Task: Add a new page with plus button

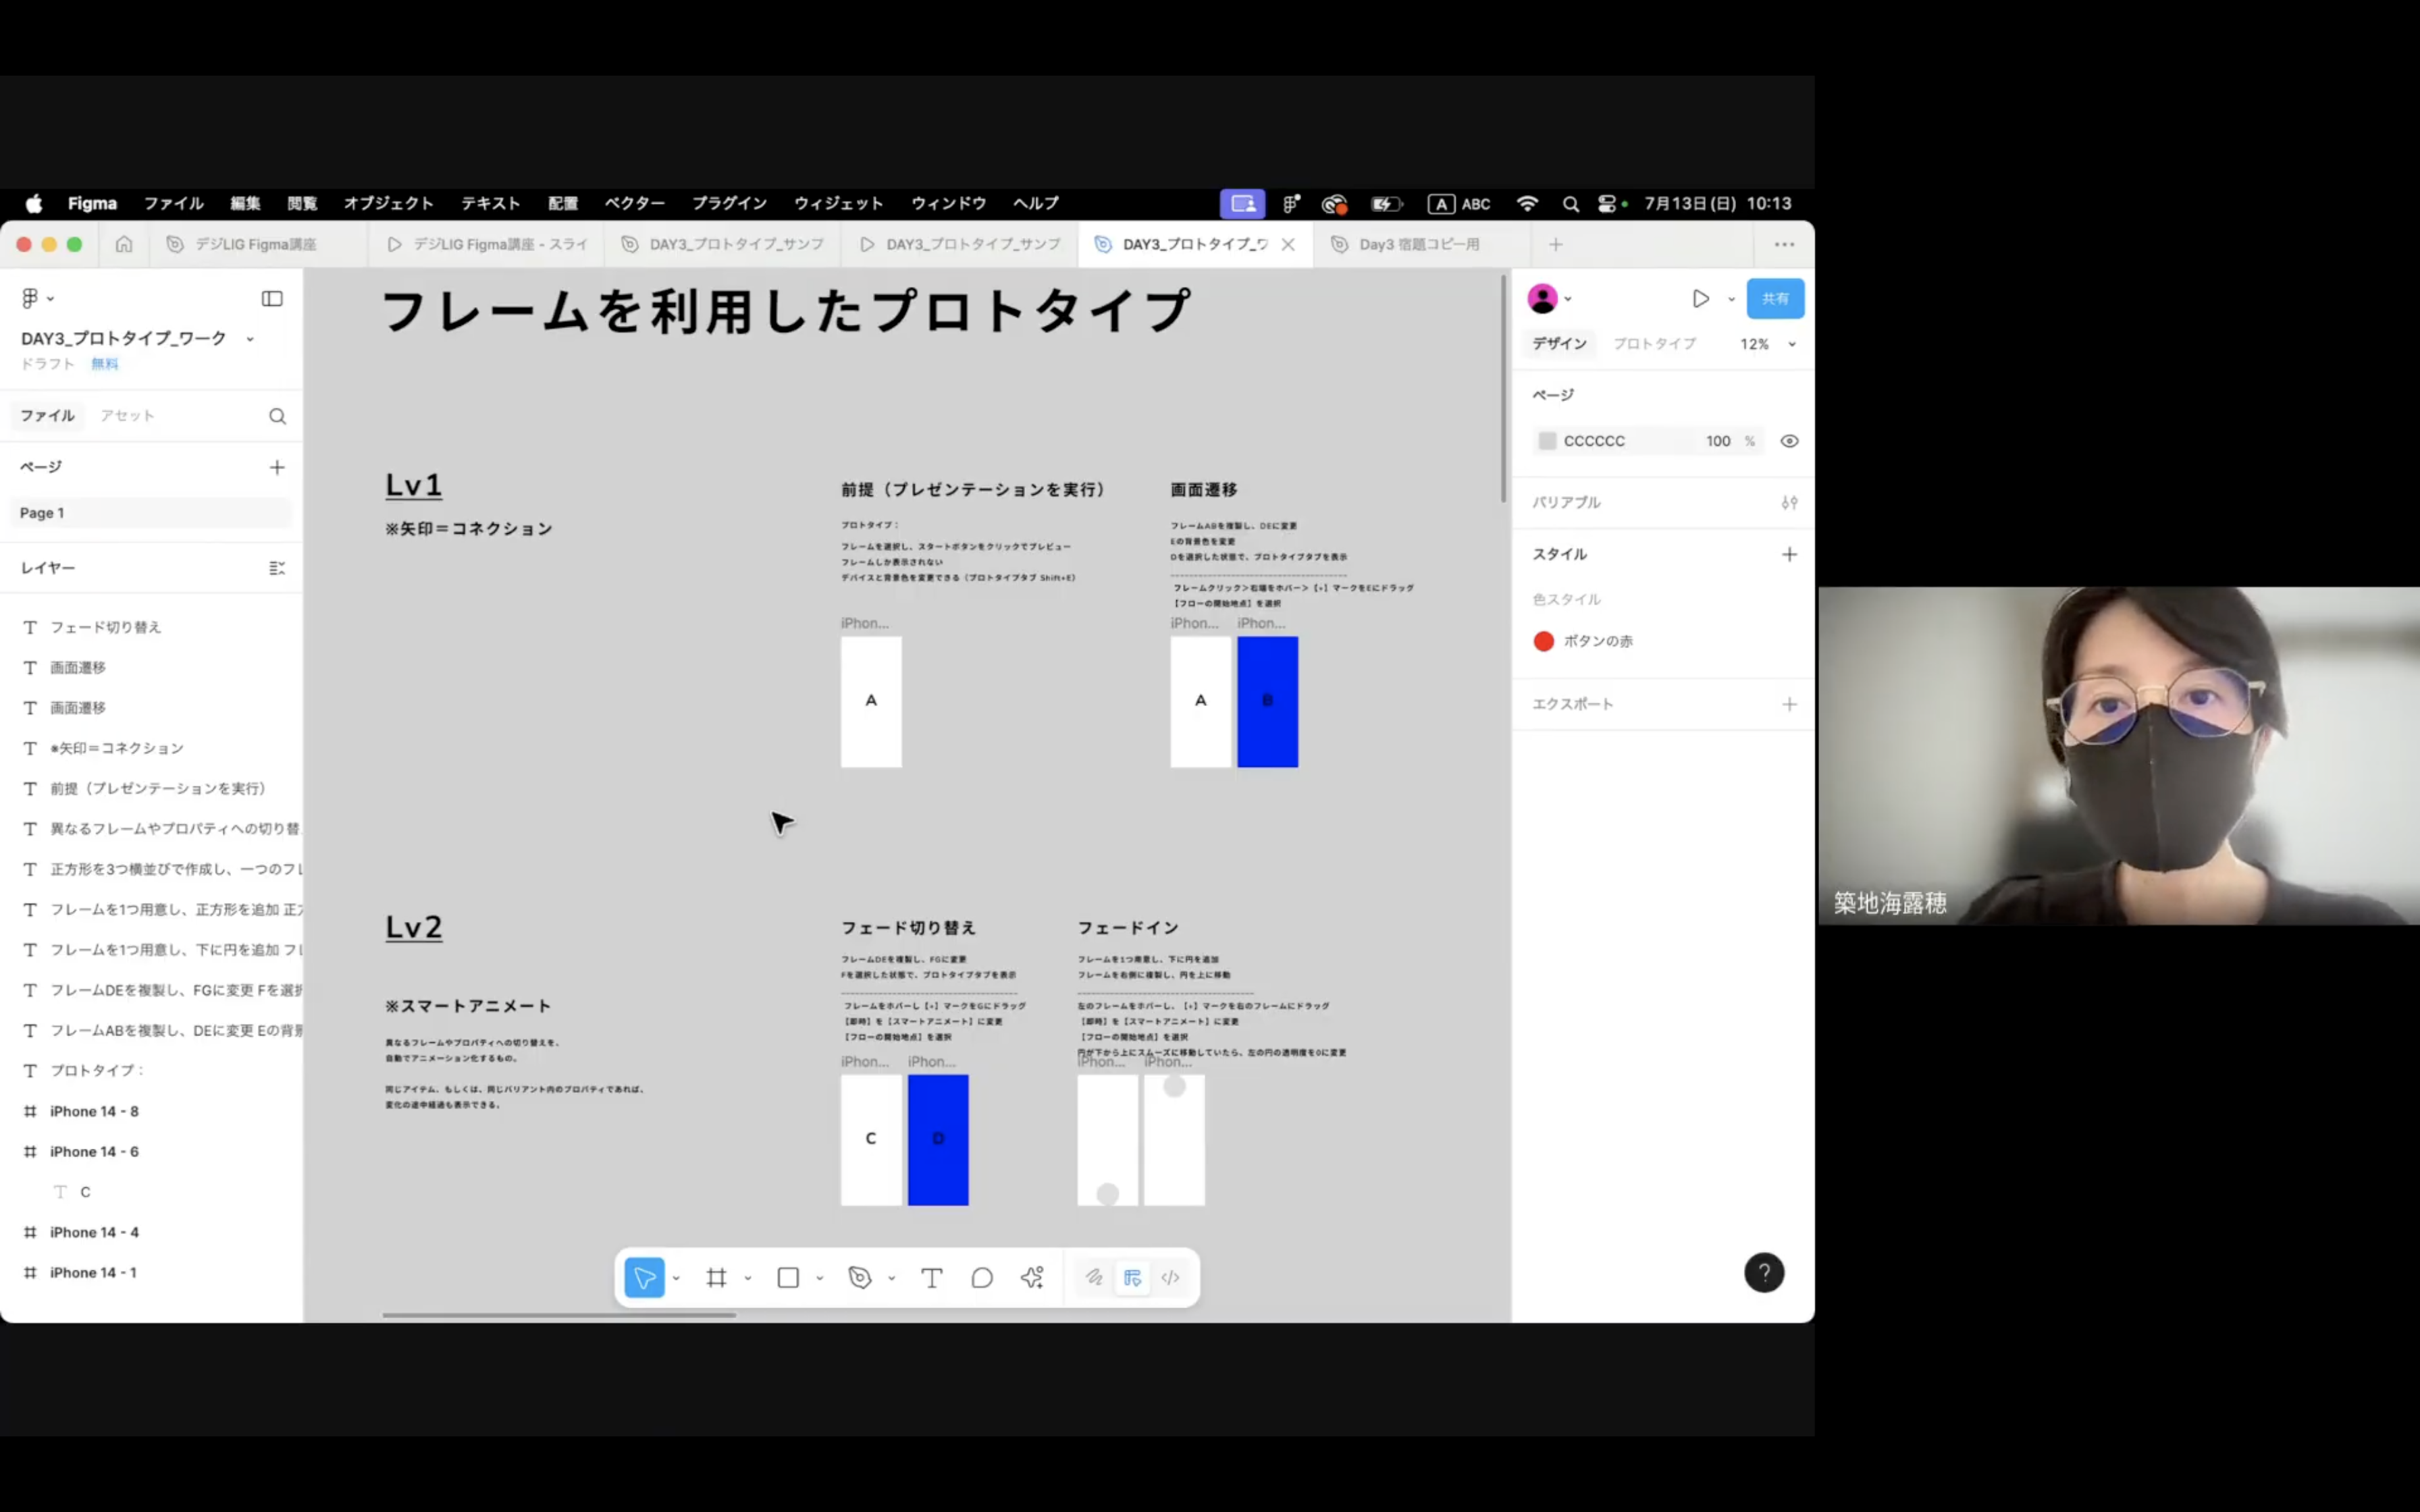Action: click(x=277, y=467)
